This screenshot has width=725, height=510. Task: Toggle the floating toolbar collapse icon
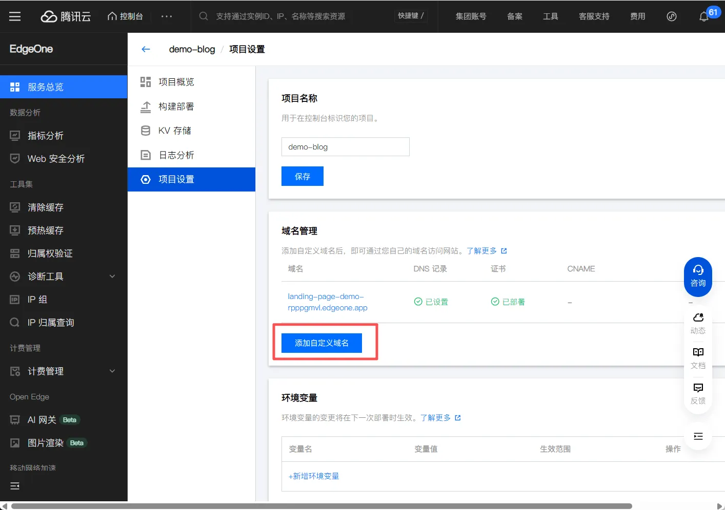click(x=698, y=436)
